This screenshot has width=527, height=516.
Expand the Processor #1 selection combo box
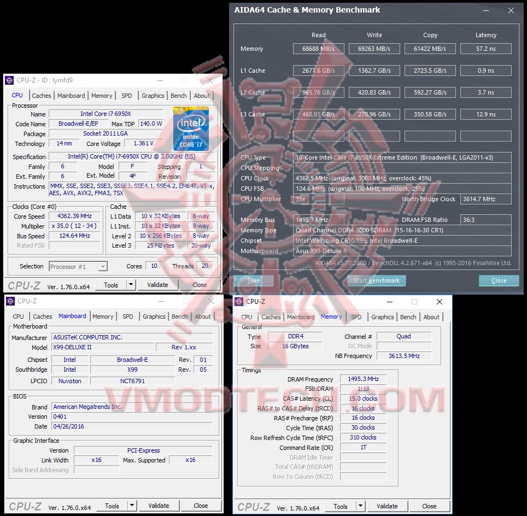103,267
